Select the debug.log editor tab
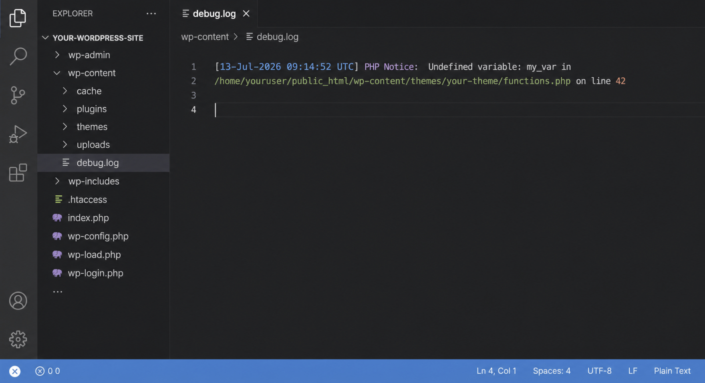 214,14
